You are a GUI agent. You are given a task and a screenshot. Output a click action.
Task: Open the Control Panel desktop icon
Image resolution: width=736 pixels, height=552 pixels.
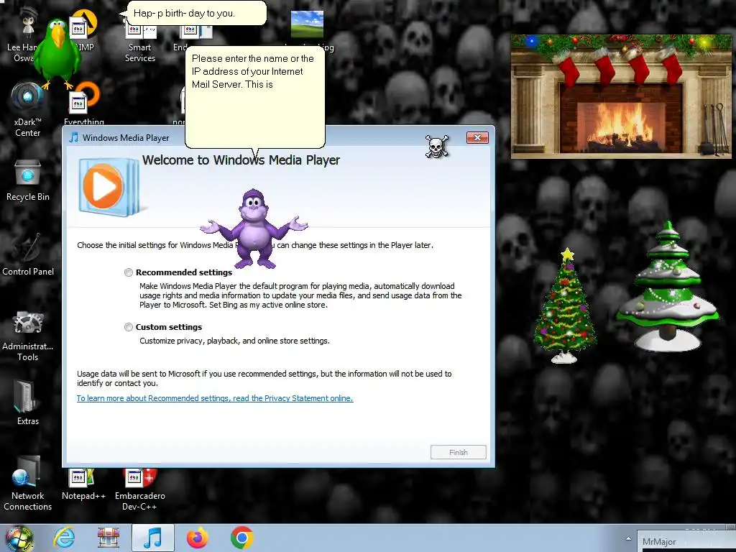(x=28, y=254)
